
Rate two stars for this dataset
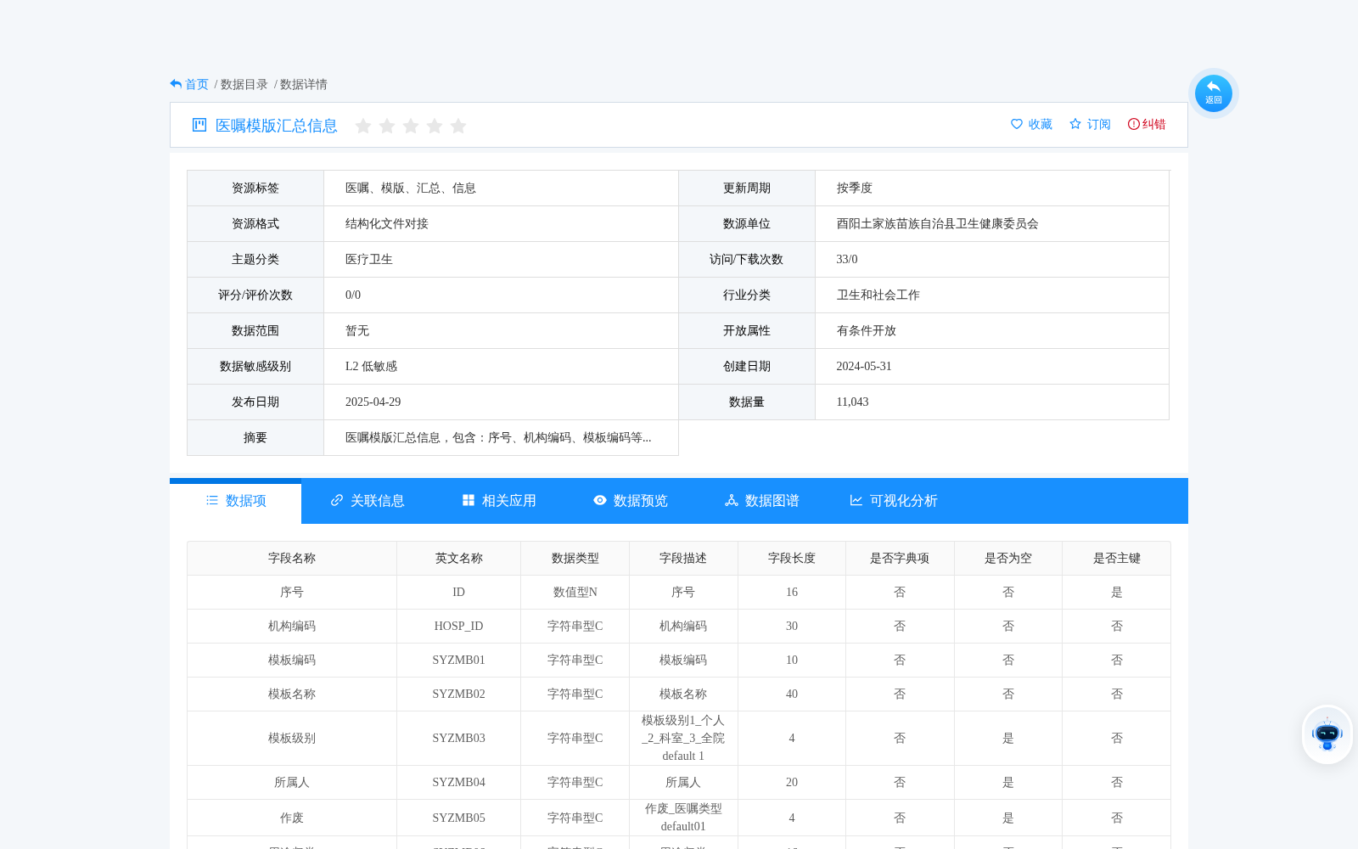(387, 126)
